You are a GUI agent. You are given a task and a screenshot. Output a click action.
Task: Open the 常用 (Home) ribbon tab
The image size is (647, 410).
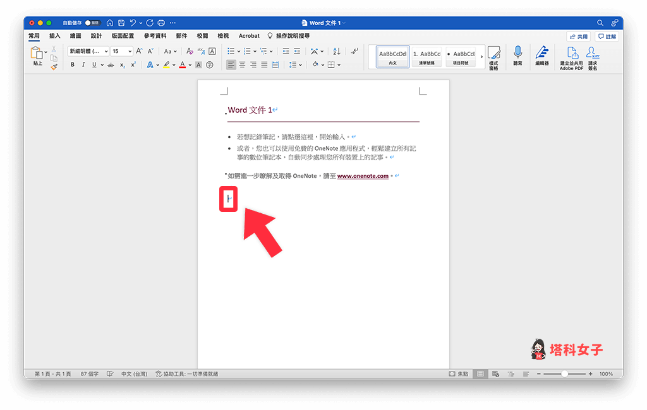(x=34, y=36)
